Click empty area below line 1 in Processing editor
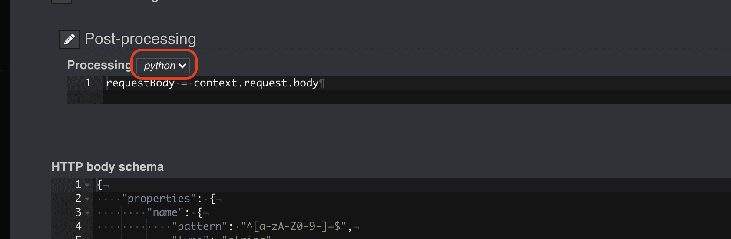The image size is (731, 239). click(x=417, y=97)
